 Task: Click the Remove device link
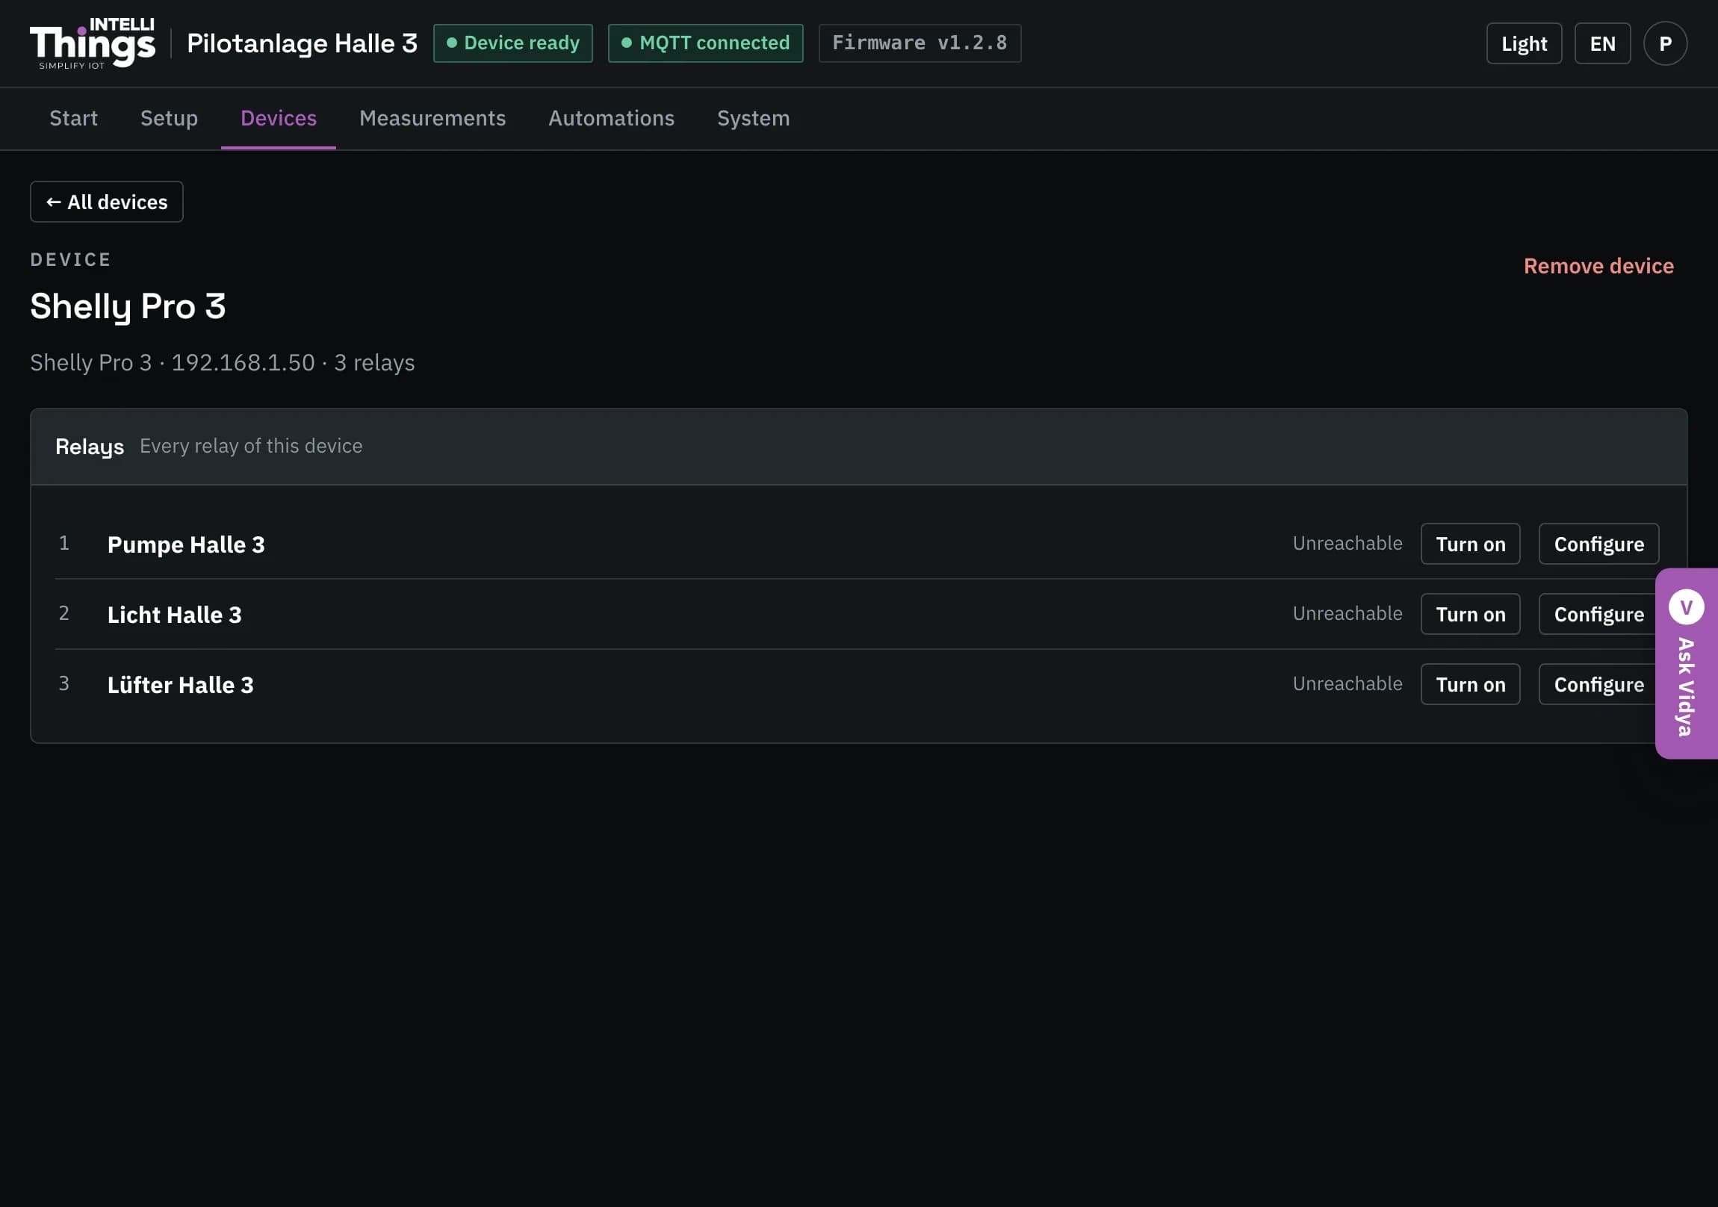pos(1598,267)
